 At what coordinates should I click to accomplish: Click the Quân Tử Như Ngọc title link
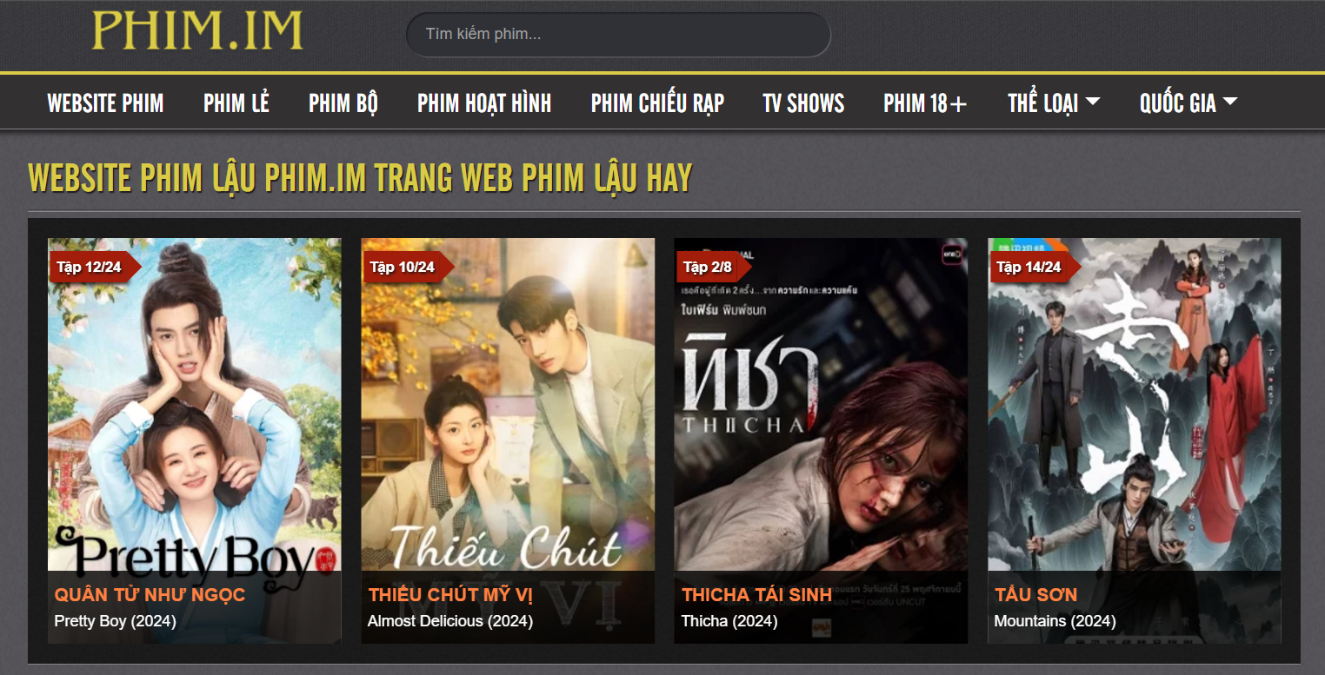click(150, 595)
